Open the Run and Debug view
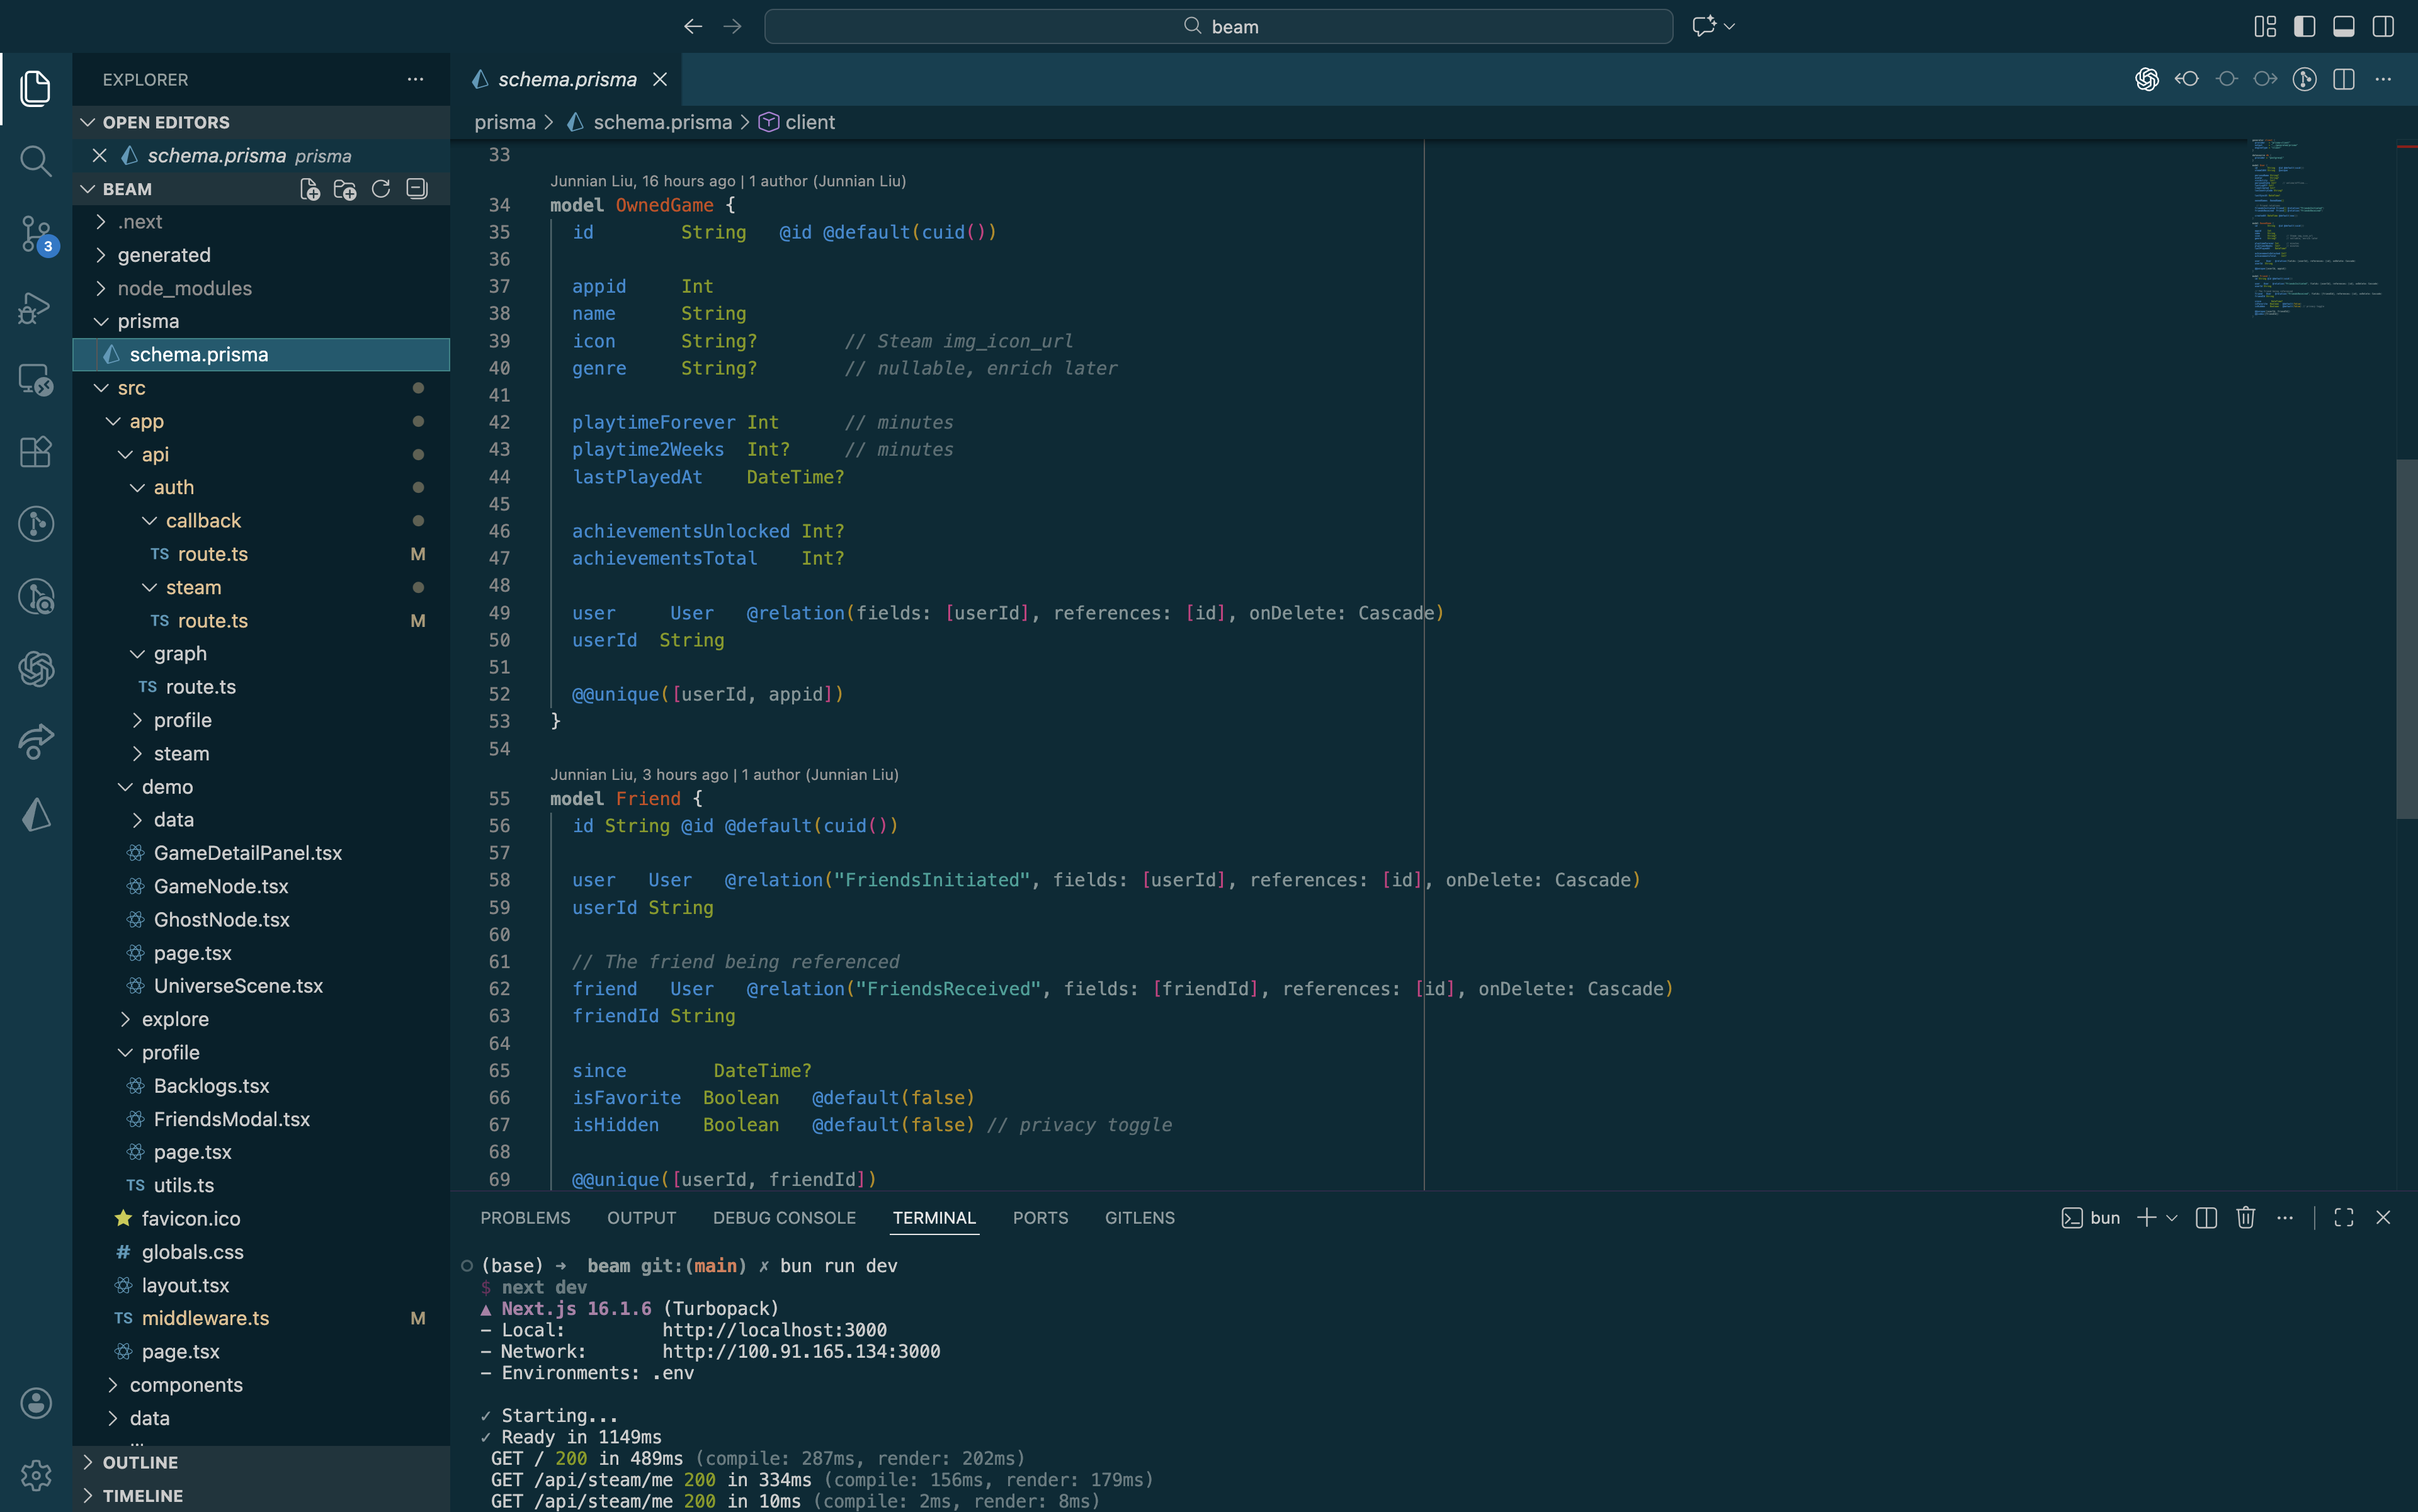 tap(35, 307)
